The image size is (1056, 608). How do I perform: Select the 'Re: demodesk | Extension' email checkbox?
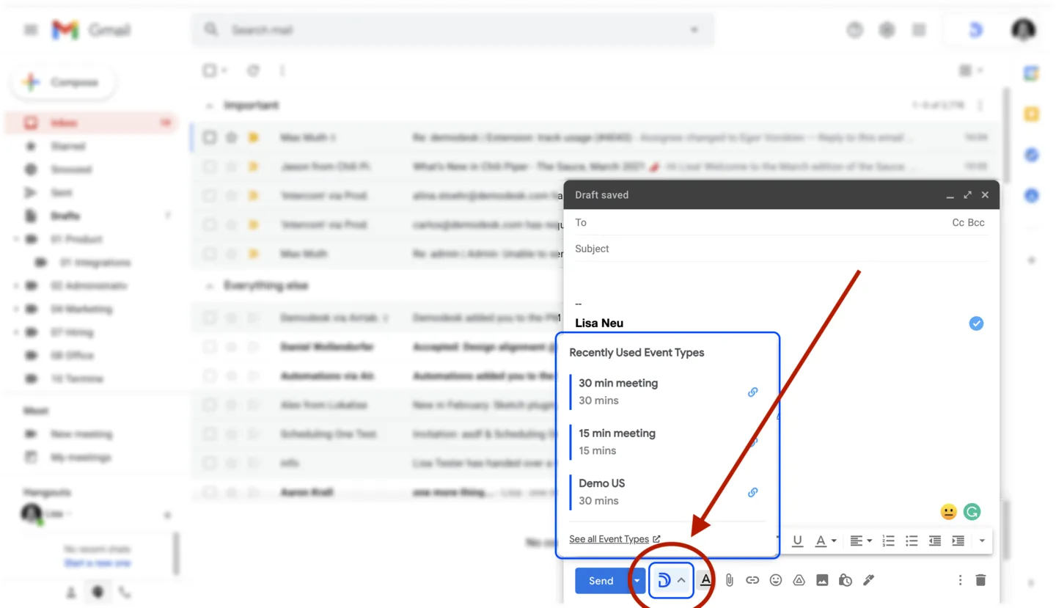pos(210,137)
